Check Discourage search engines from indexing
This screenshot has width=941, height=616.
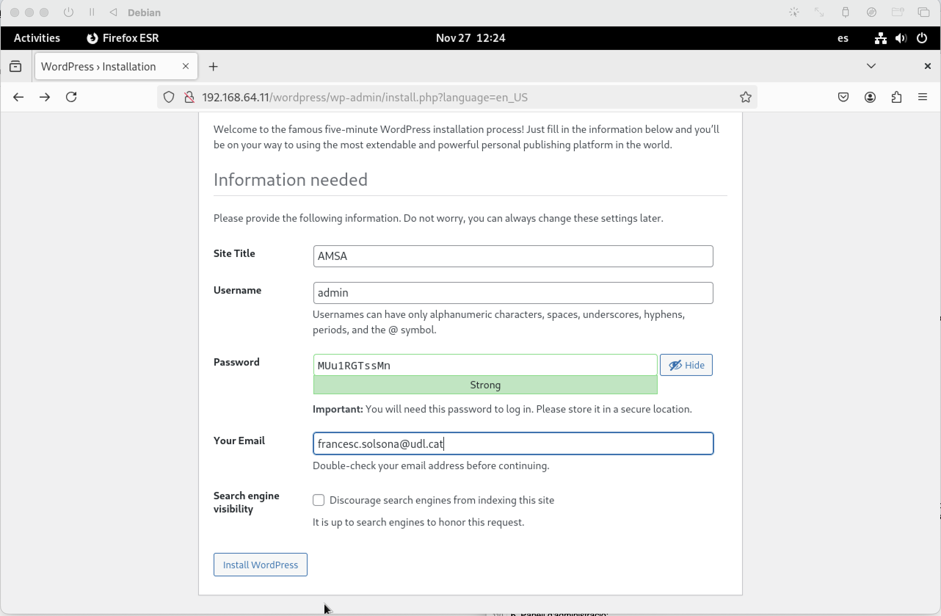318,500
